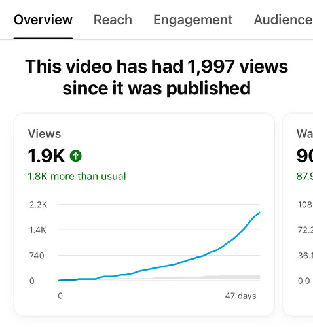Click the blue views line end point
313x327 pixels.
coord(259,213)
